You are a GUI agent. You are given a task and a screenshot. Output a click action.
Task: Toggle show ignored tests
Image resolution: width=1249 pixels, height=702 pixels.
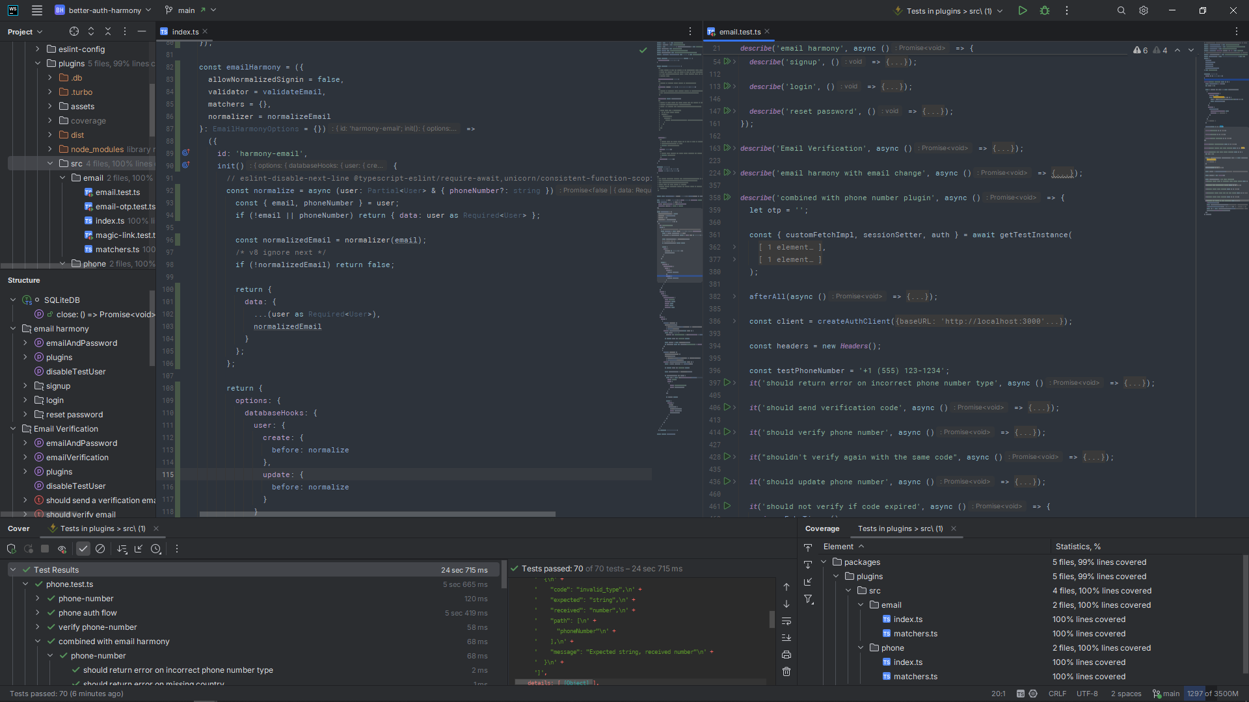tap(100, 549)
